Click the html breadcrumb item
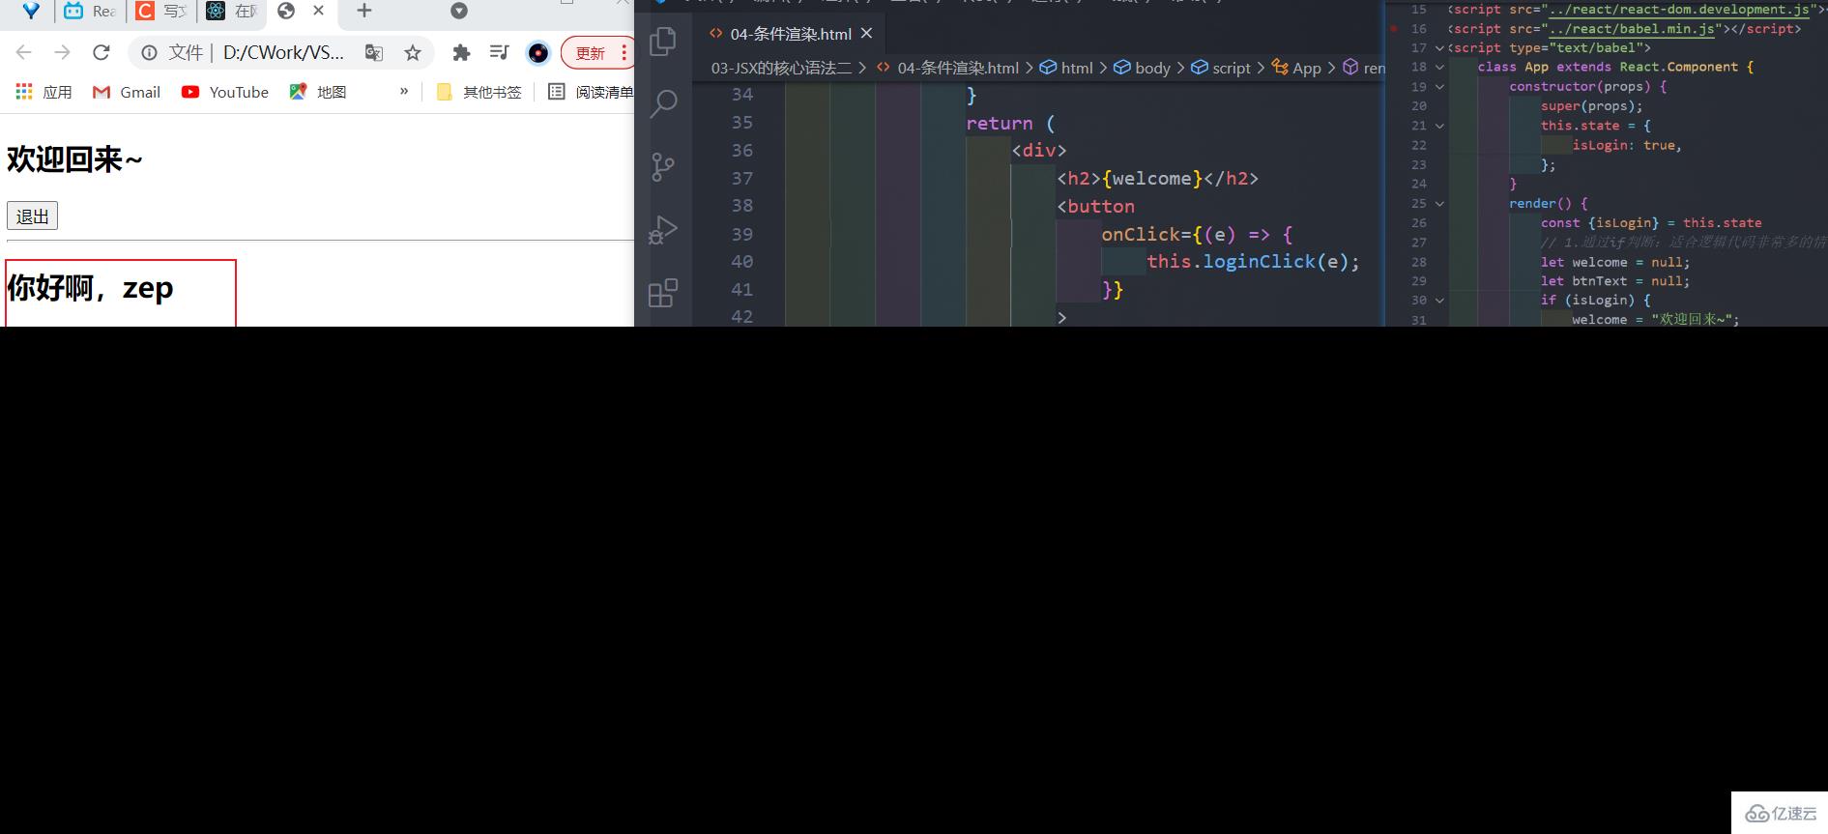 pyautogui.click(x=1066, y=68)
